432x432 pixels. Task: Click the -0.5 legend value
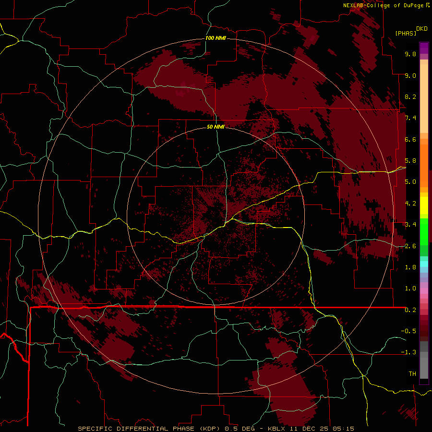[x=408, y=331]
